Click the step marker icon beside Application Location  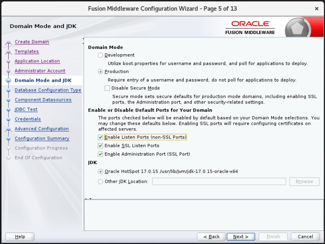[9, 61]
